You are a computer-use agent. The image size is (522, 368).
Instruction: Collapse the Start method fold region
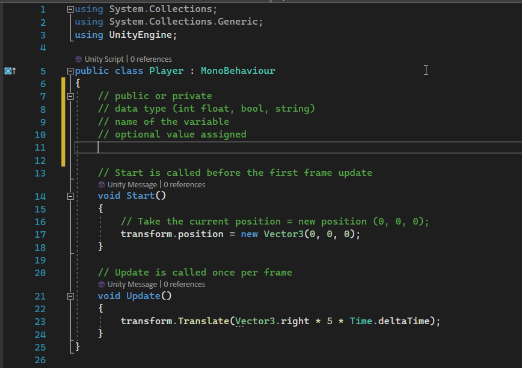pos(70,196)
